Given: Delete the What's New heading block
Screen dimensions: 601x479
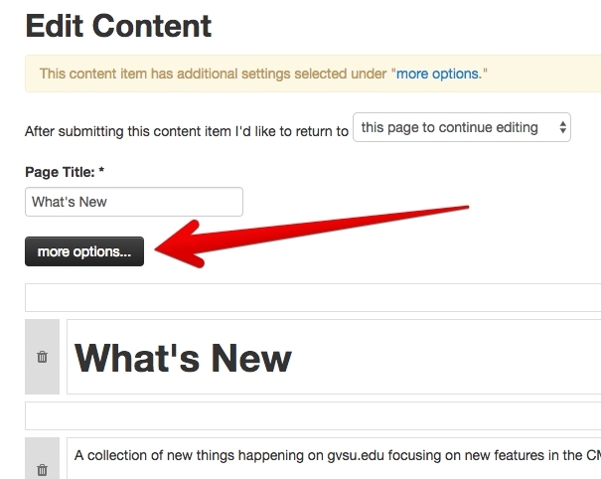Looking at the screenshot, I should [x=42, y=357].
